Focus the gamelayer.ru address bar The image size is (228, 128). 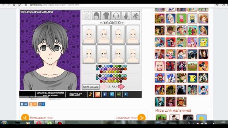119,5
